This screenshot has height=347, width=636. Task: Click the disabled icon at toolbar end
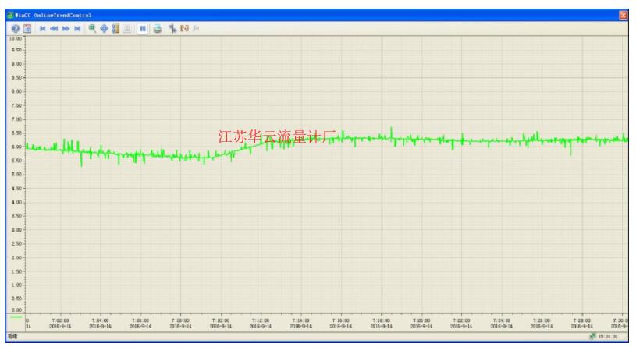(x=196, y=28)
